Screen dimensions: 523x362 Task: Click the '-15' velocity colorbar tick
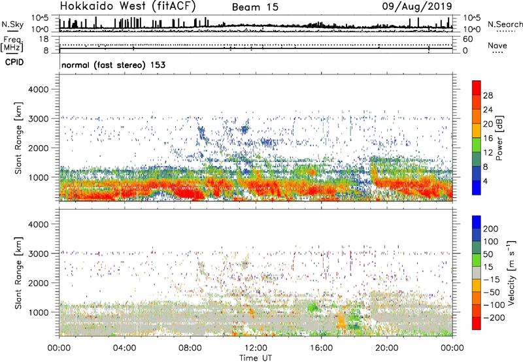point(492,279)
